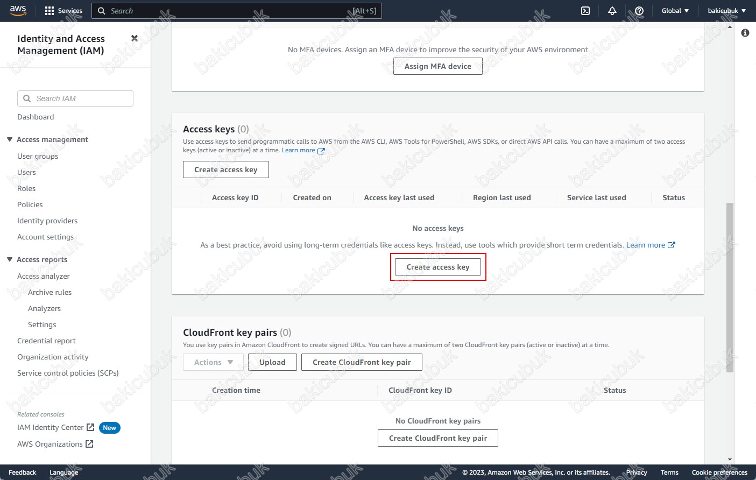Open the Privacy footer link
This screenshot has width=756, height=480.
[x=637, y=472]
